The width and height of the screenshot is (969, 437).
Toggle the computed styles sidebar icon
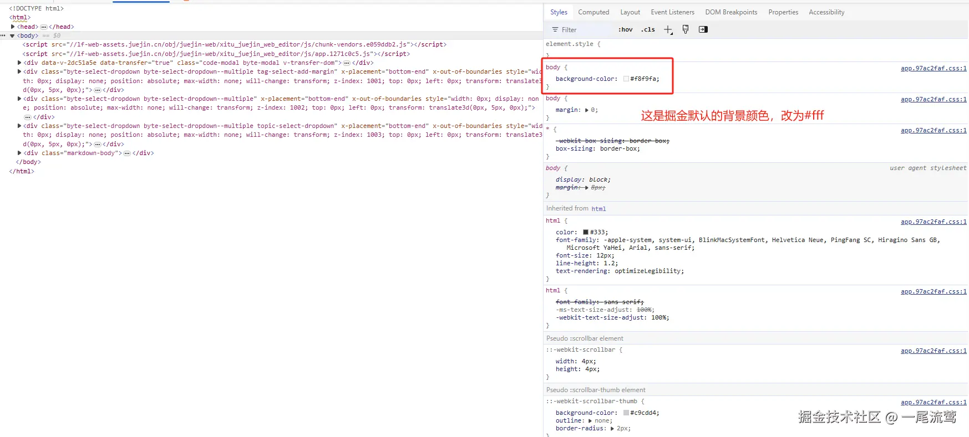coord(703,29)
